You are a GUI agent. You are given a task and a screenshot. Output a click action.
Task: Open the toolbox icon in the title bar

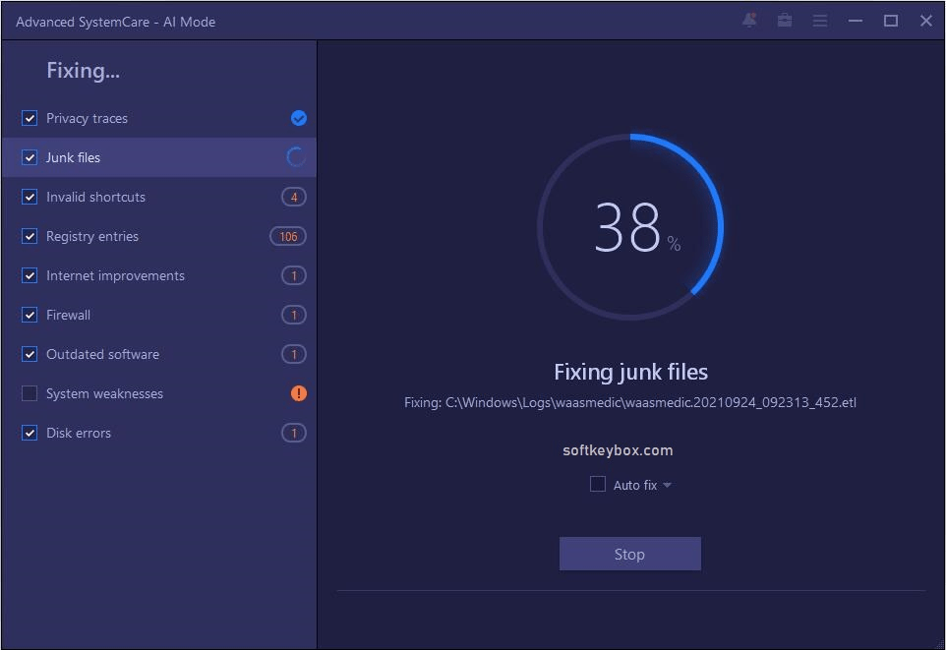tap(784, 20)
